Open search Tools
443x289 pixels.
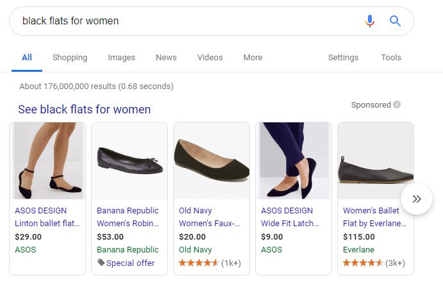pos(391,57)
